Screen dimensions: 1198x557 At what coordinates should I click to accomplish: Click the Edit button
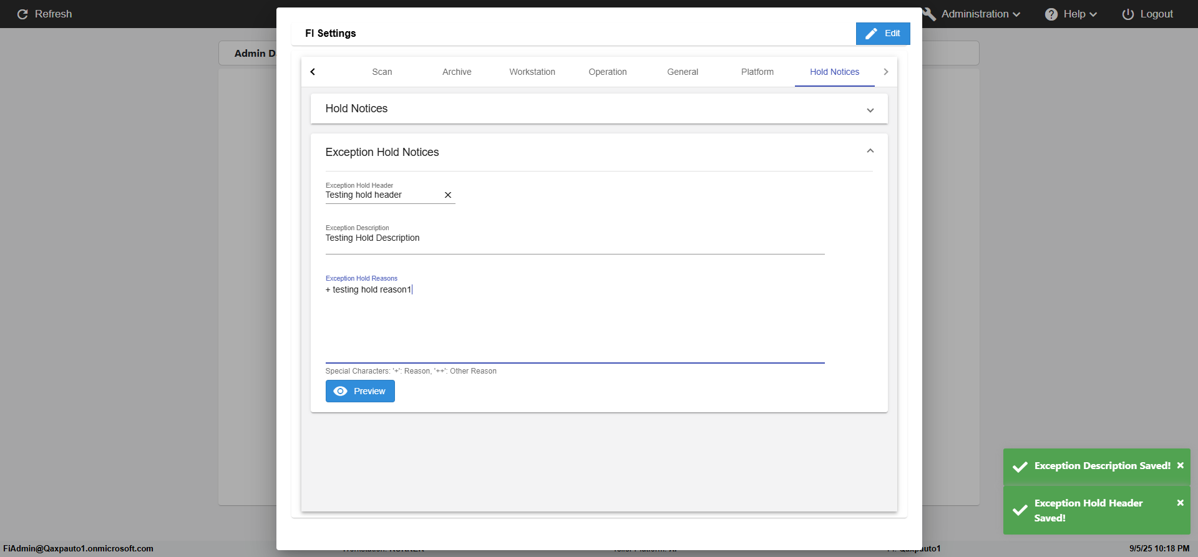[883, 34]
